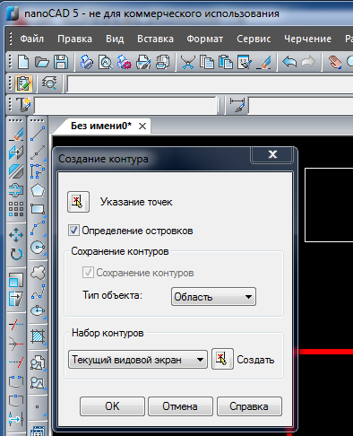Select the Rotate tool
This screenshot has width=353, height=436.
(16, 254)
